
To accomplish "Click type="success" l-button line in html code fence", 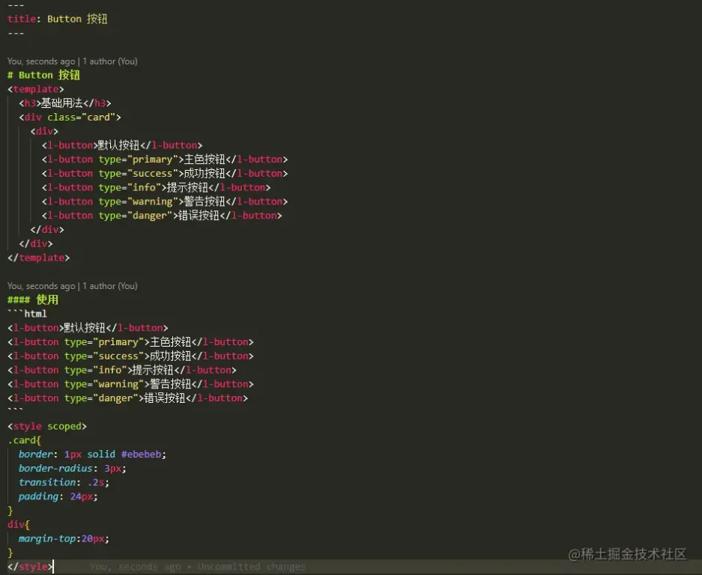I will pos(130,356).
